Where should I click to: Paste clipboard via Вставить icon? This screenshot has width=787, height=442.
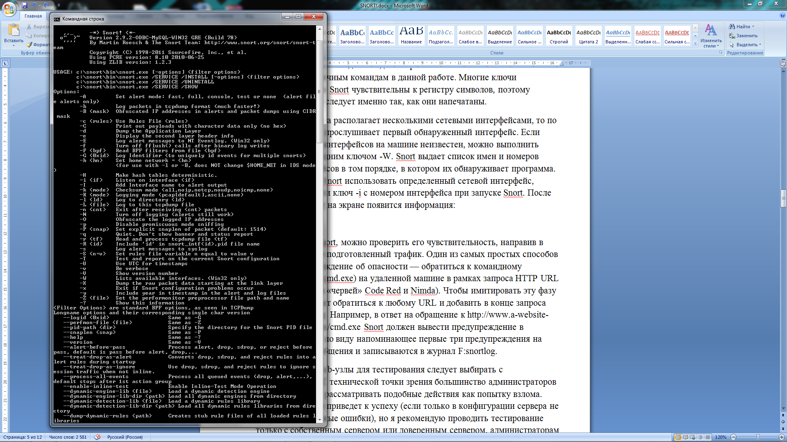pos(14,30)
